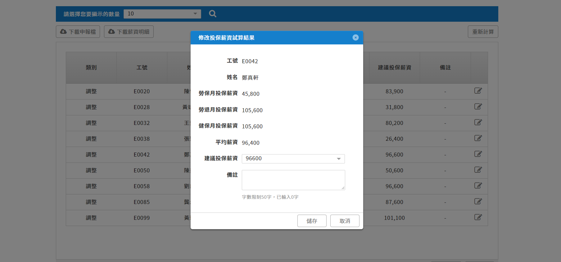The width and height of the screenshot is (561, 262).
Task: Click the 31,800 suggested salary cell
Action: 394,107
